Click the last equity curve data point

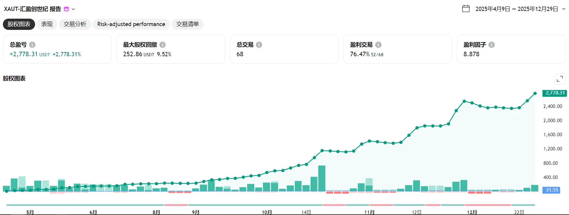coord(535,94)
